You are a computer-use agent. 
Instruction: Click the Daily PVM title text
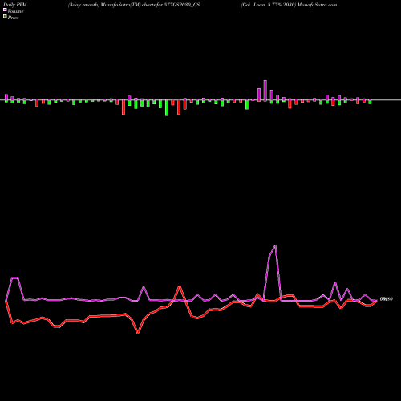click(15, 5)
